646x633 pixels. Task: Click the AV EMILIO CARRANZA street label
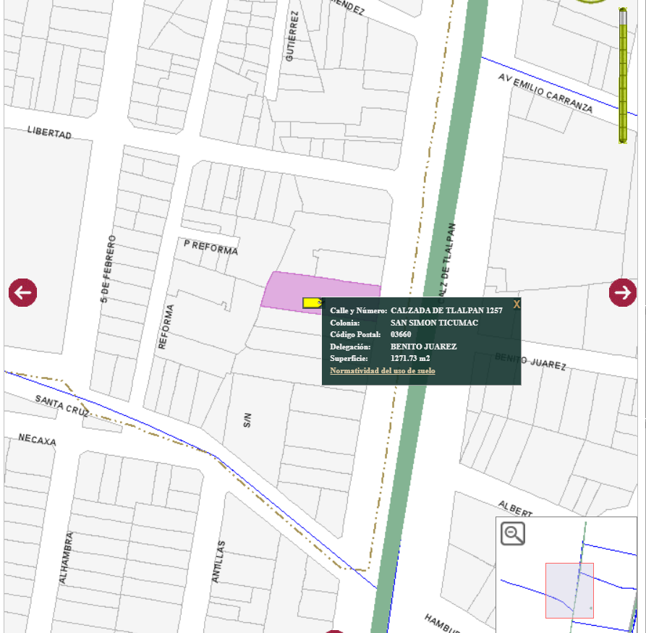545,94
